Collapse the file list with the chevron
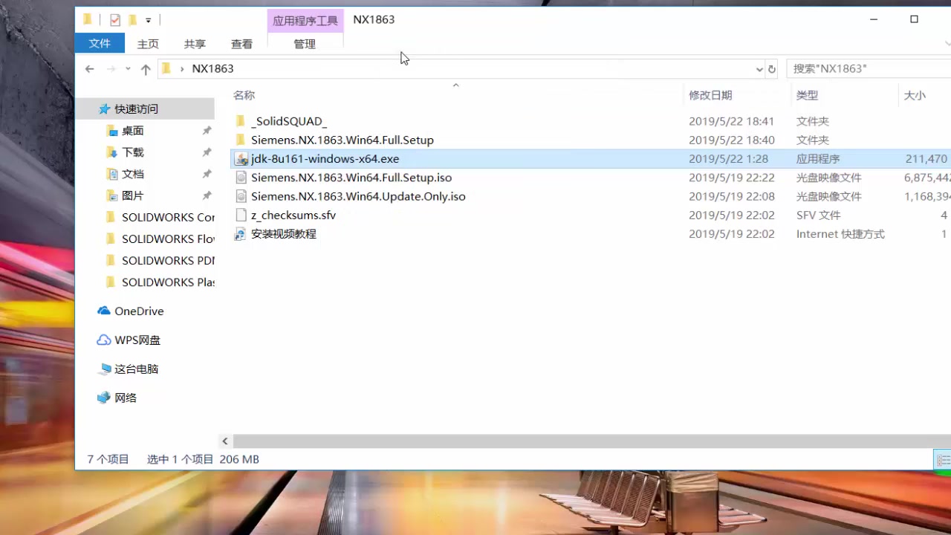 coord(455,85)
